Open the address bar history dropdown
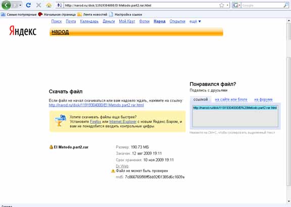This screenshot has height=207, width=291. pyautogui.click(x=227, y=6)
